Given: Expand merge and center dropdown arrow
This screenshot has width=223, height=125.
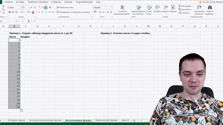Looking at the screenshot, I should (x=91, y=12).
